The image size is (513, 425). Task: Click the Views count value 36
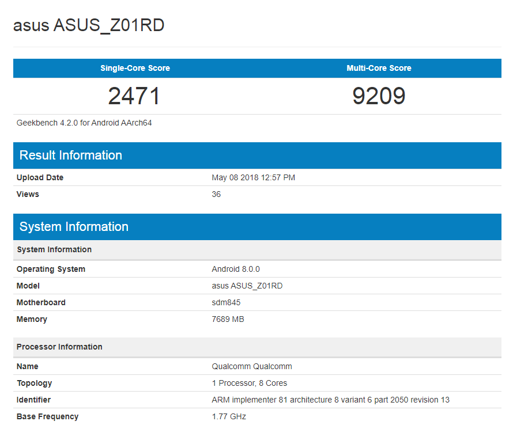(216, 194)
